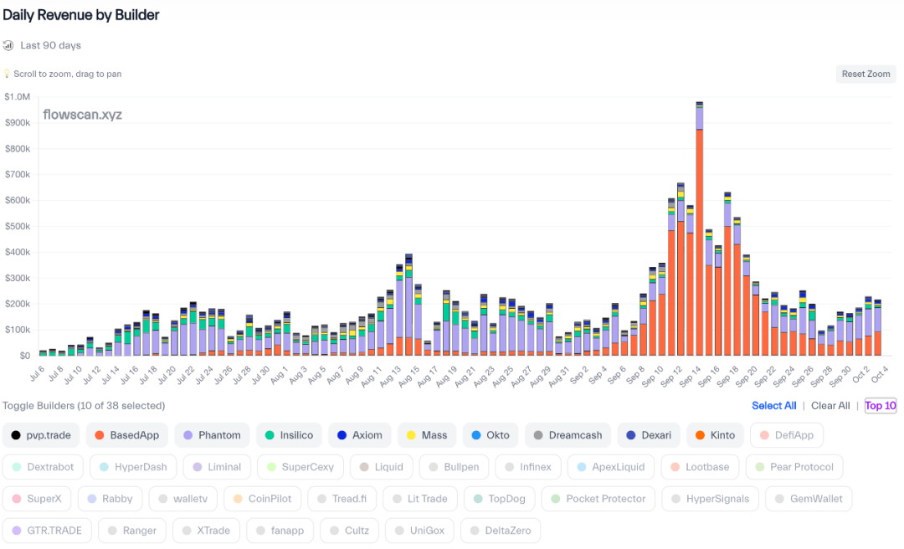
Task: Click the flowscan.xyz watermark text
Action: (82, 115)
